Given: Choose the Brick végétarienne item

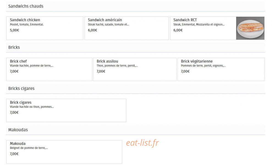Looking at the screenshot, I should click(221, 69).
